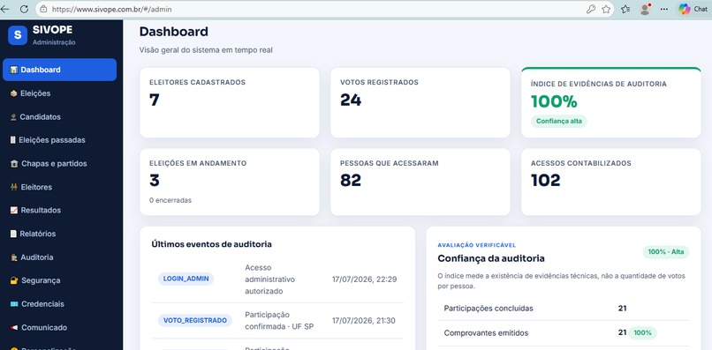Click the LOGIN_ADMIN event tag
712x350 pixels.
pos(186,279)
